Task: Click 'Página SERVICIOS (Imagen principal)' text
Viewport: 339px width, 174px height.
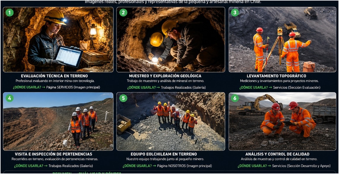Action: click(73, 87)
